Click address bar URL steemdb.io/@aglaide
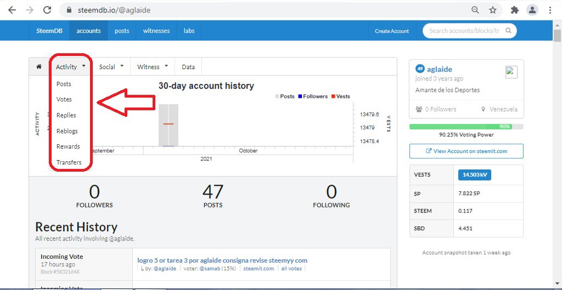Image resolution: width=562 pixels, height=290 pixels. coord(114,10)
